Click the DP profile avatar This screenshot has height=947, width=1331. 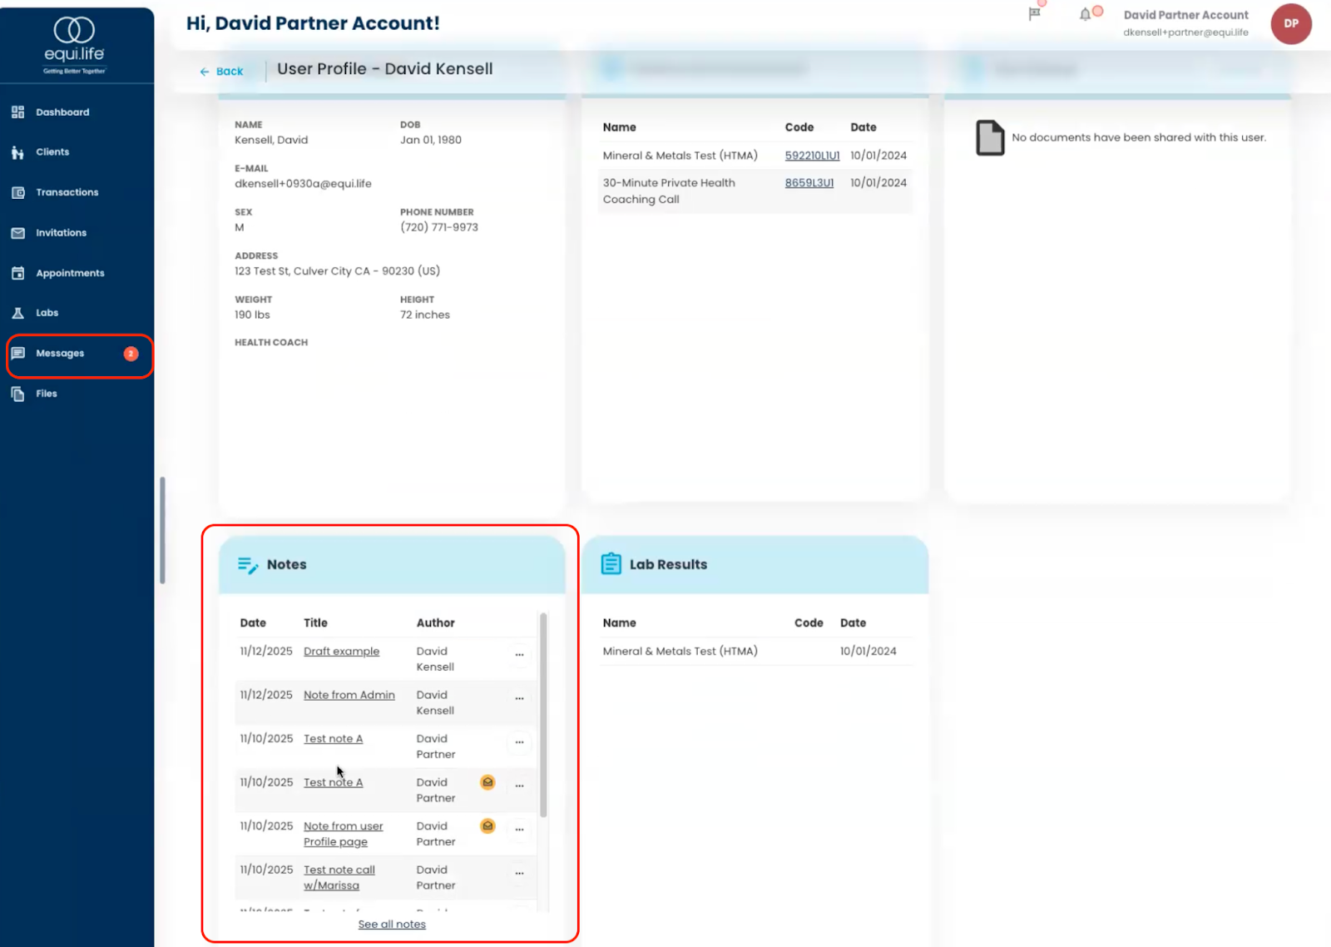[x=1290, y=23]
